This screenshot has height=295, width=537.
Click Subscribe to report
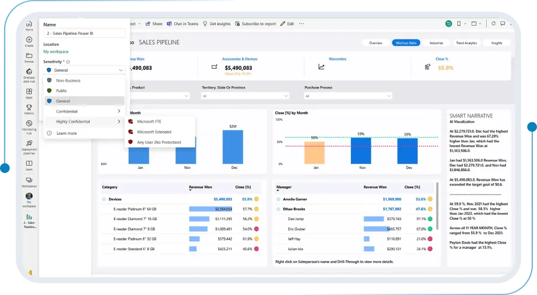click(x=256, y=23)
